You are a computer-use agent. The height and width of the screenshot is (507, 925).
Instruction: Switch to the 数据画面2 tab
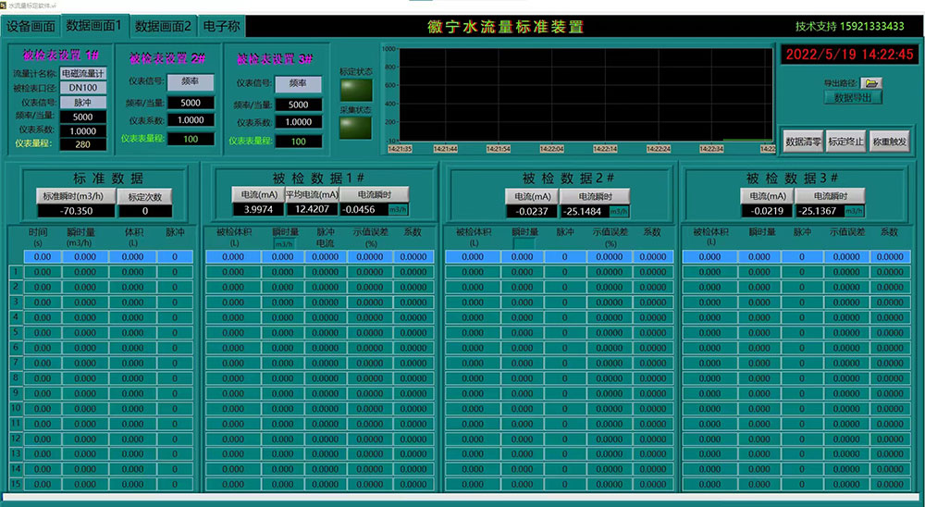pyautogui.click(x=163, y=27)
